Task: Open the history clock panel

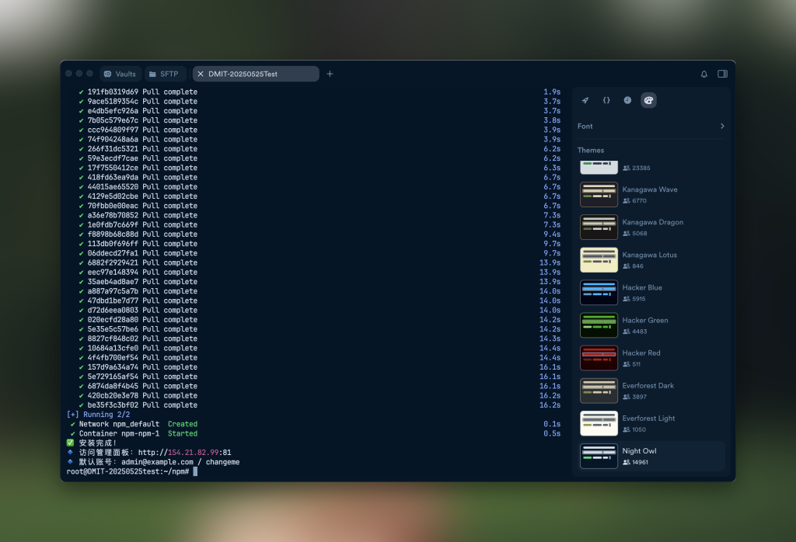Action: point(627,100)
